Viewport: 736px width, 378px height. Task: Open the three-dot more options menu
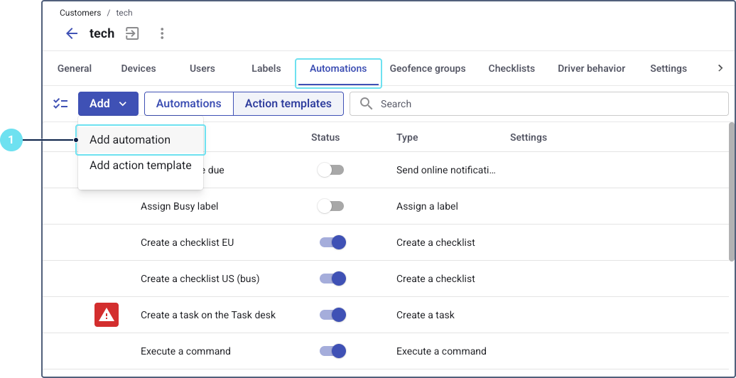click(162, 33)
